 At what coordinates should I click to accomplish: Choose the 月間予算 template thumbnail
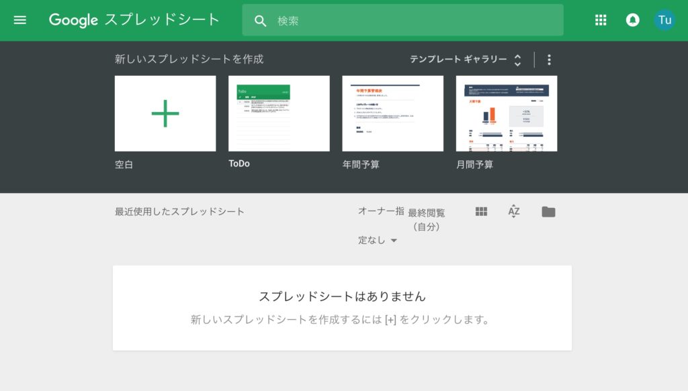point(506,113)
